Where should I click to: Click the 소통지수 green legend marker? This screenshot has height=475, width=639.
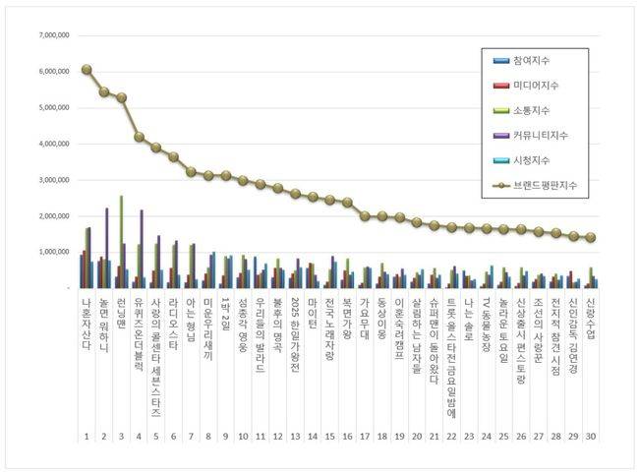(501, 110)
